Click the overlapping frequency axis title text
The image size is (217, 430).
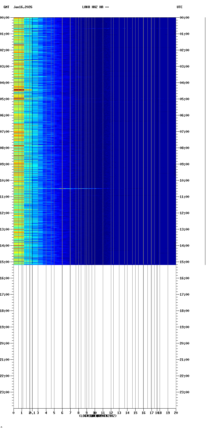pyautogui.click(x=98, y=416)
